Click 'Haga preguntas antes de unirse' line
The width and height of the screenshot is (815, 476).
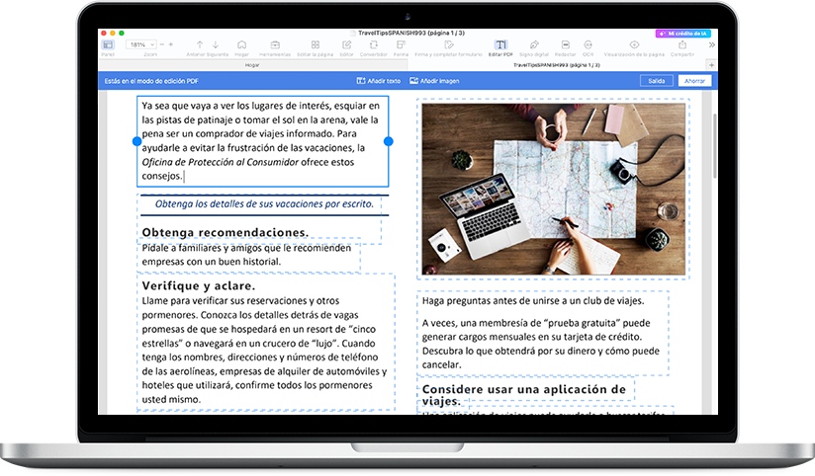coord(533,301)
